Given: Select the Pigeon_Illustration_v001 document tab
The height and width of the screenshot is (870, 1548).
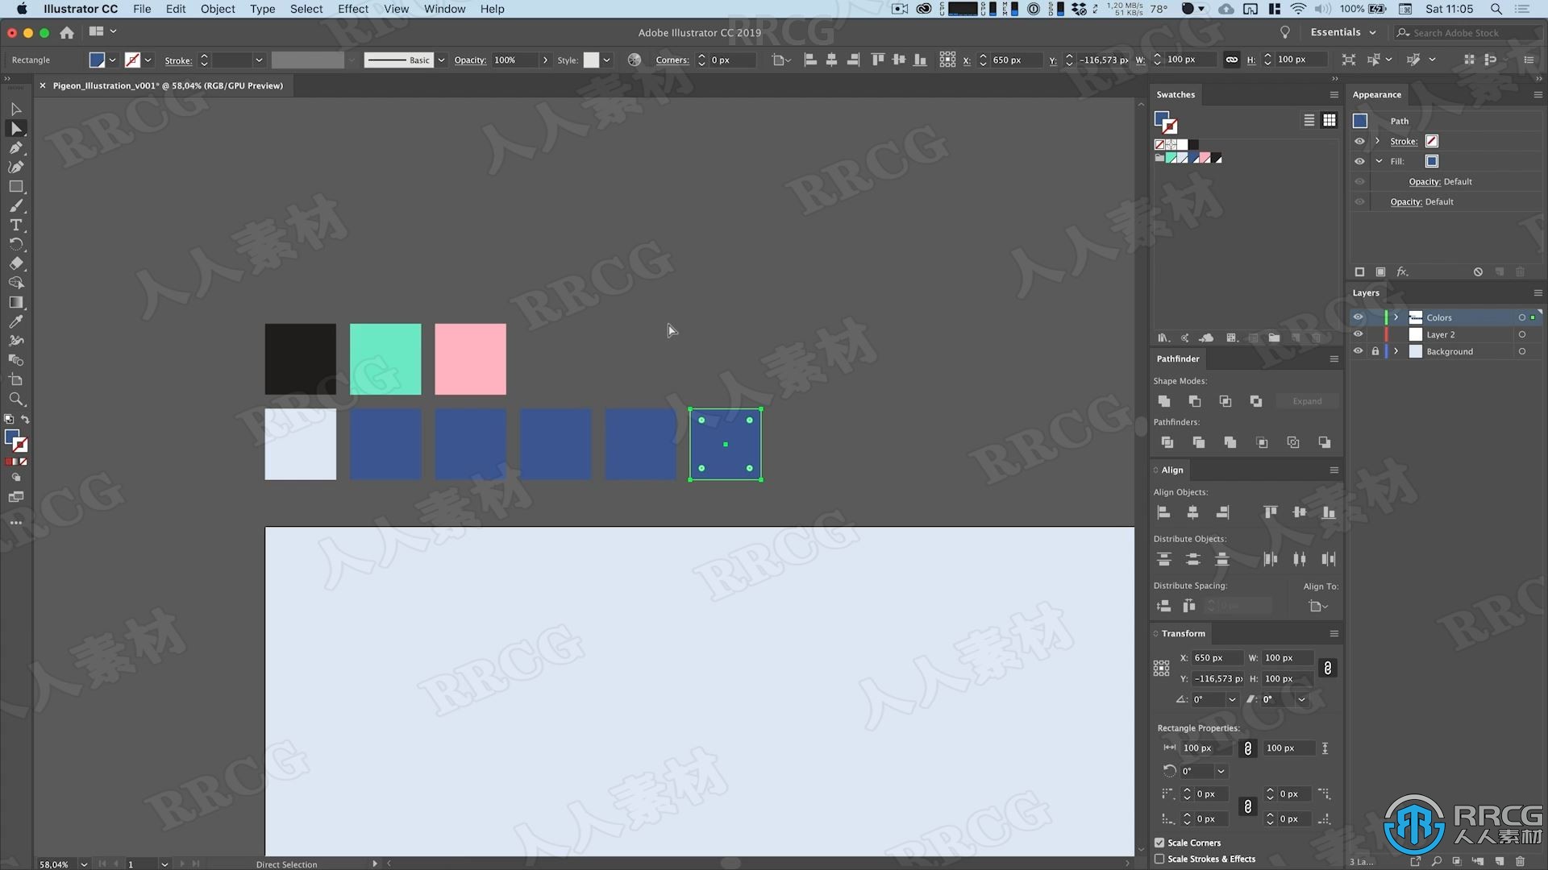Looking at the screenshot, I should tap(168, 85).
